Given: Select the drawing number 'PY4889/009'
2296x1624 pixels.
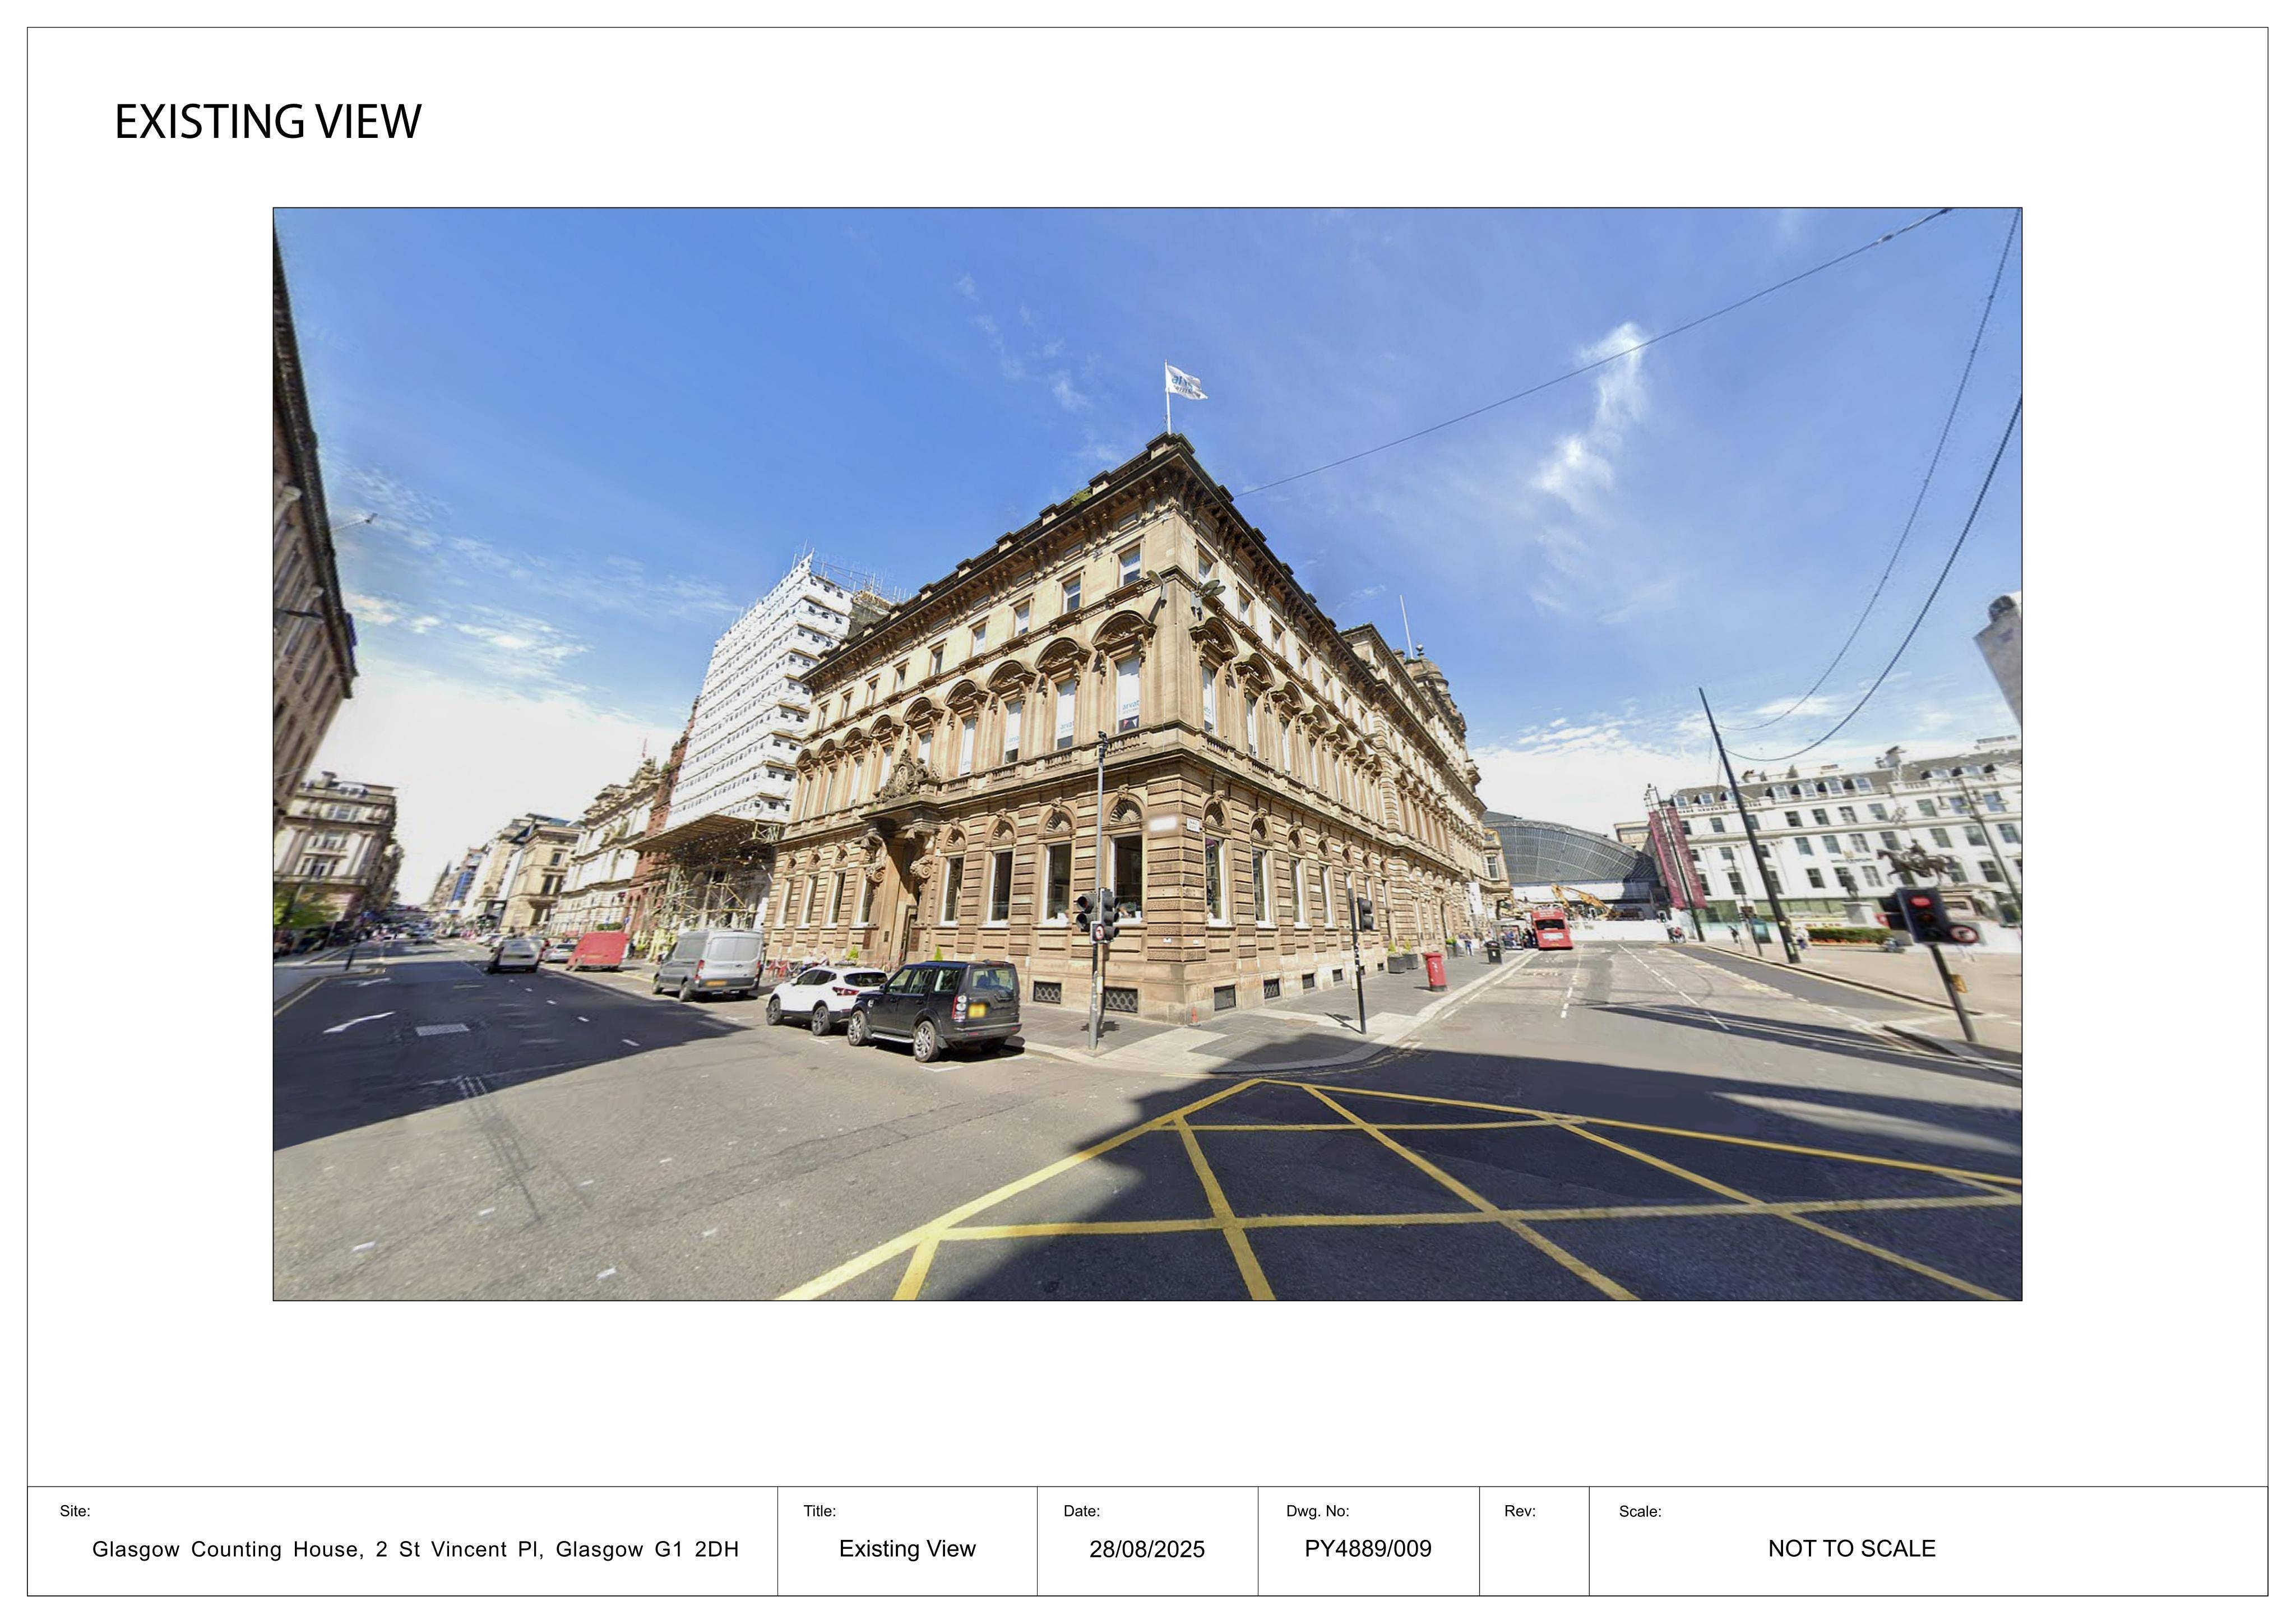Looking at the screenshot, I should click(x=1367, y=1549).
